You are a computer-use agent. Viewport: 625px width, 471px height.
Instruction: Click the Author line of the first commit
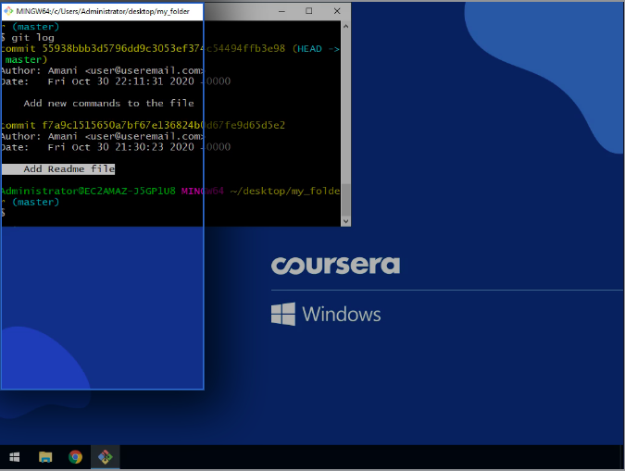pyautogui.click(x=102, y=70)
